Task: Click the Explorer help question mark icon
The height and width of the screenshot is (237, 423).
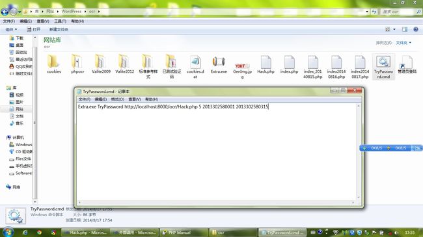Action: [x=416, y=29]
